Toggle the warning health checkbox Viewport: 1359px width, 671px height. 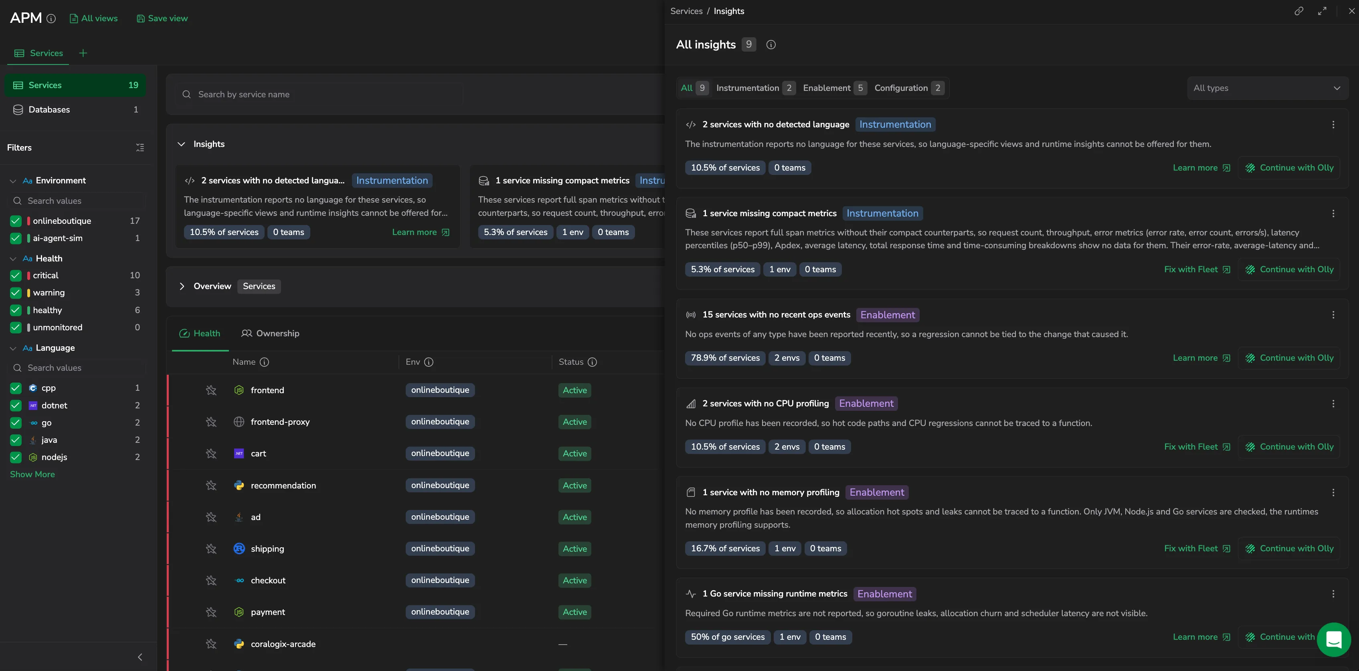16,293
